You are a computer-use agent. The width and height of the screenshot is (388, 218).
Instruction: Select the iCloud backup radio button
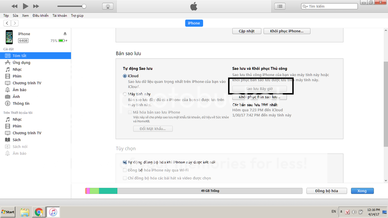[x=125, y=76]
